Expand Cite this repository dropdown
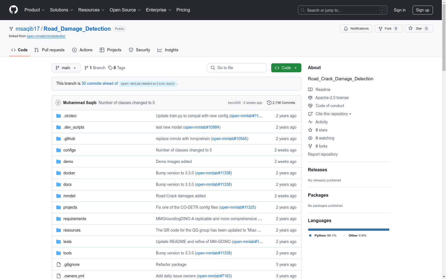The height and width of the screenshot is (279, 446). (333, 114)
